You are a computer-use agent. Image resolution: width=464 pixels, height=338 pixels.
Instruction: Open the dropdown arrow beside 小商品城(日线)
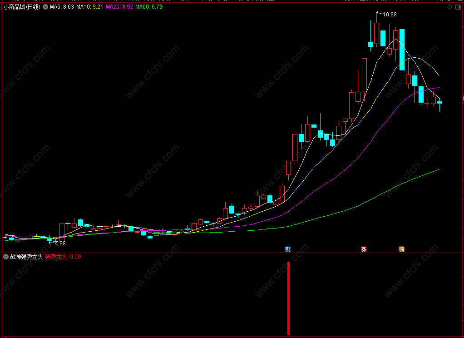pyautogui.click(x=45, y=7)
